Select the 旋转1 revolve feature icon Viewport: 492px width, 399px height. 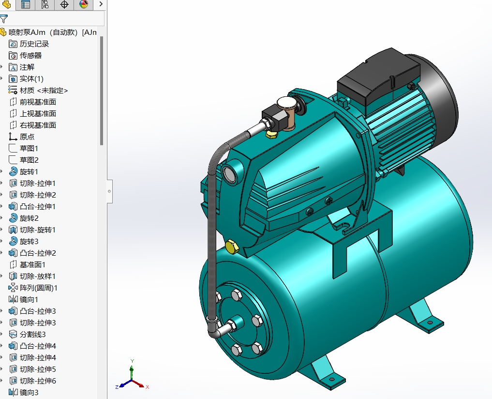tap(13, 171)
